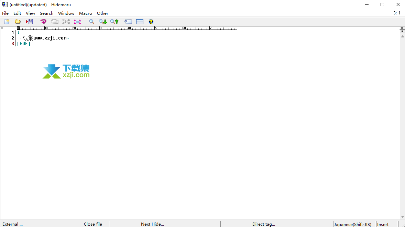Click line number 3 in the gutter

point(13,44)
